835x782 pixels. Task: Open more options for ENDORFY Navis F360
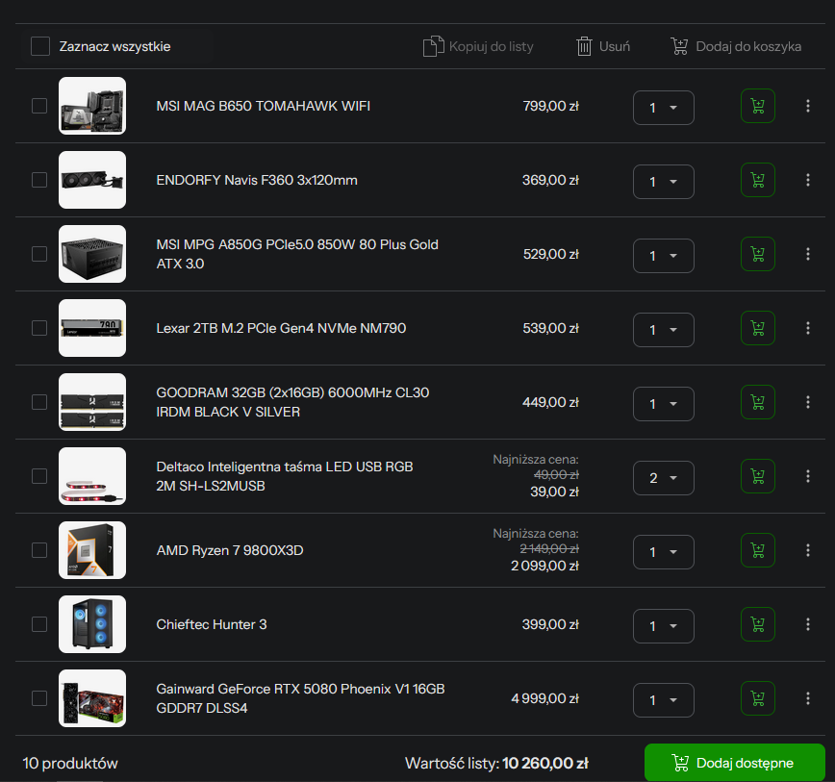tap(808, 180)
